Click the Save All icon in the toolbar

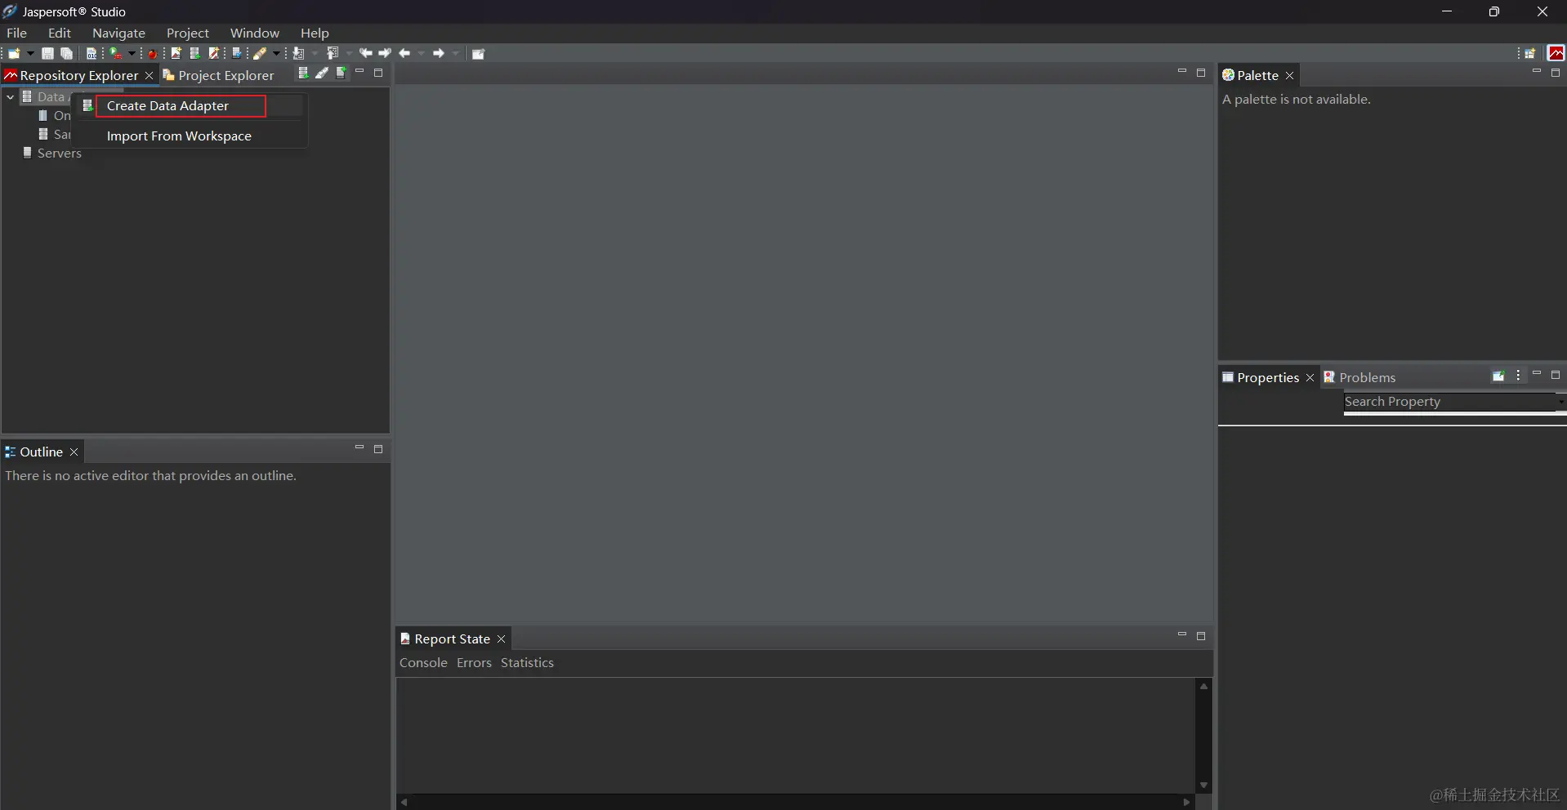pyautogui.click(x=67, y=53)
